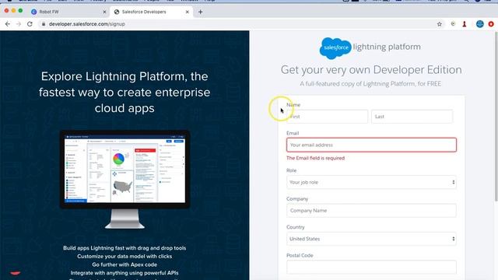
Task: Click the monitor product screenshot image
Action: click(124, 180)
